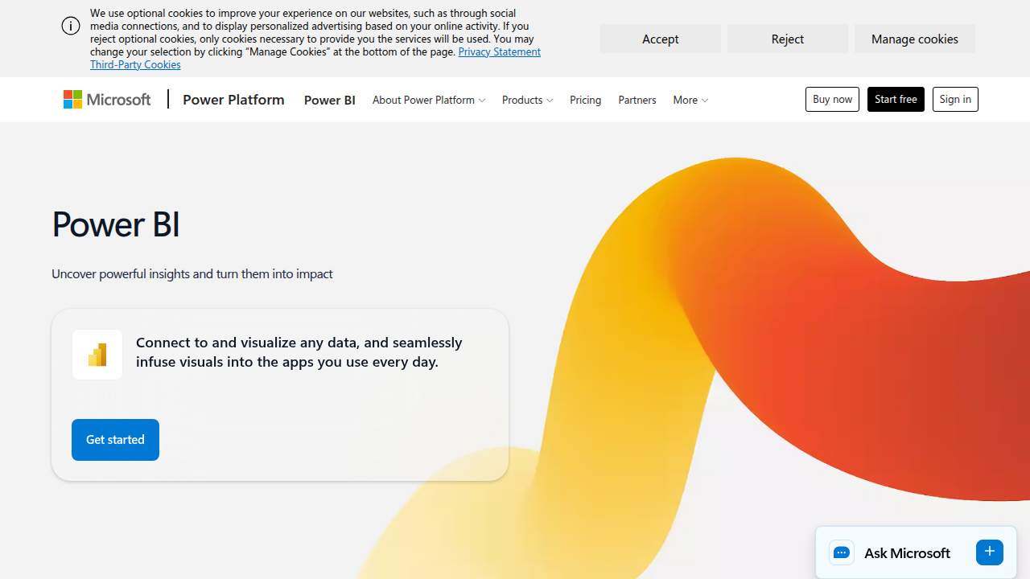Click the Power BI nav link

330,100
